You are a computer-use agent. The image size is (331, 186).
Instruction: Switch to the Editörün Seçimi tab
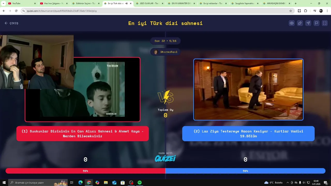pos(85,3)
